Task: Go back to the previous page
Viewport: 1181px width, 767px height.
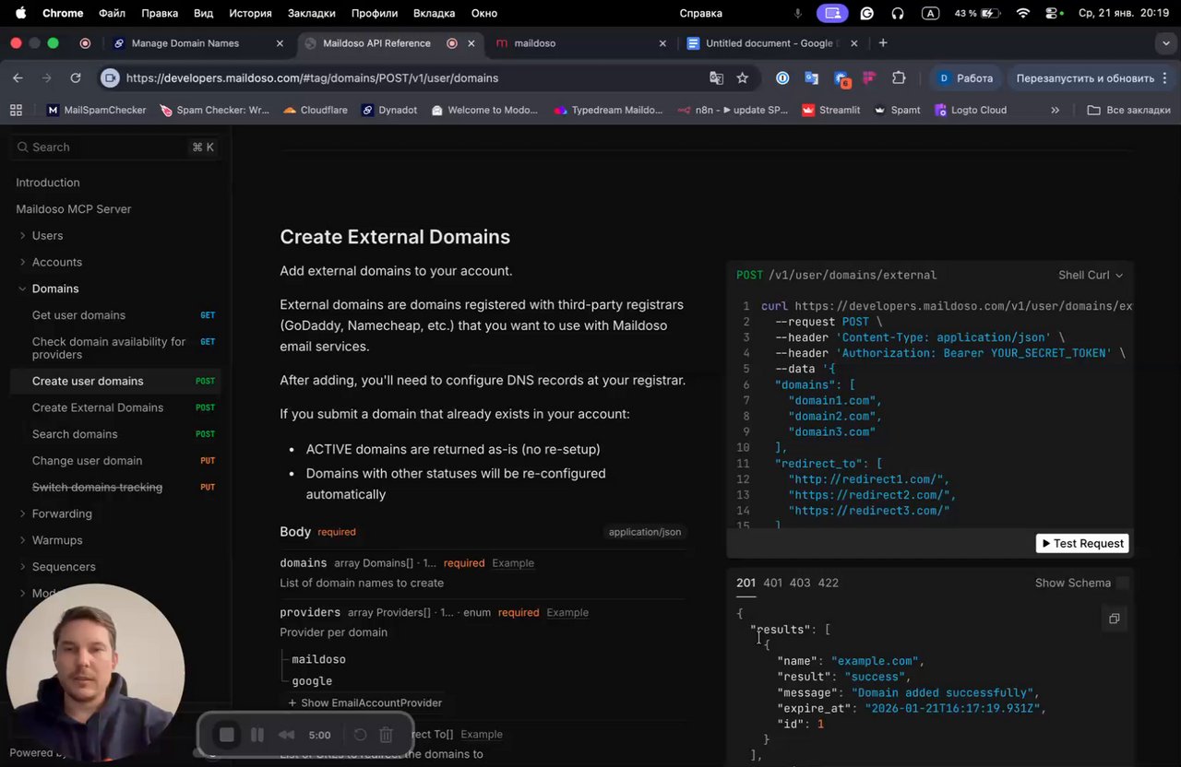Action: click(x=18, y=78)
